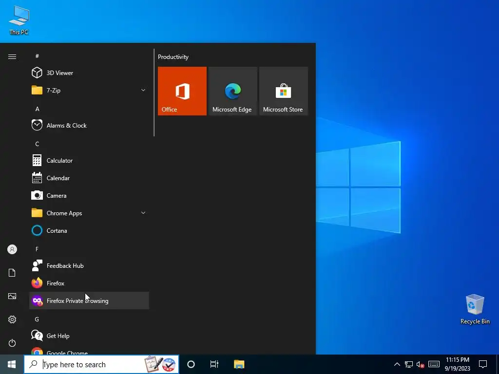Screen dimensions: 499x374
Task: Open Pictures from the Start sidebar
Action: 12,296
